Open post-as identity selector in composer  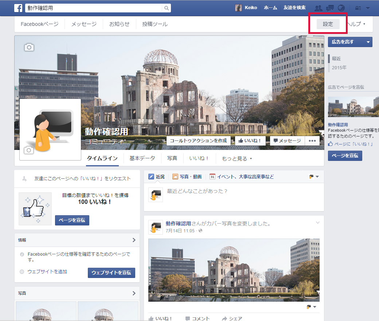pos(314,177)
